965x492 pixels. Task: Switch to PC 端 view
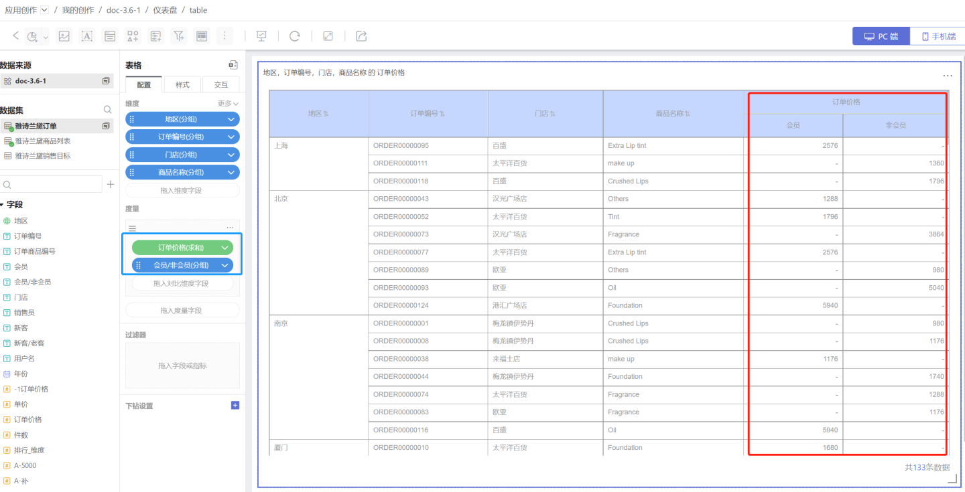pyautogui.click(x=881, y=36)
